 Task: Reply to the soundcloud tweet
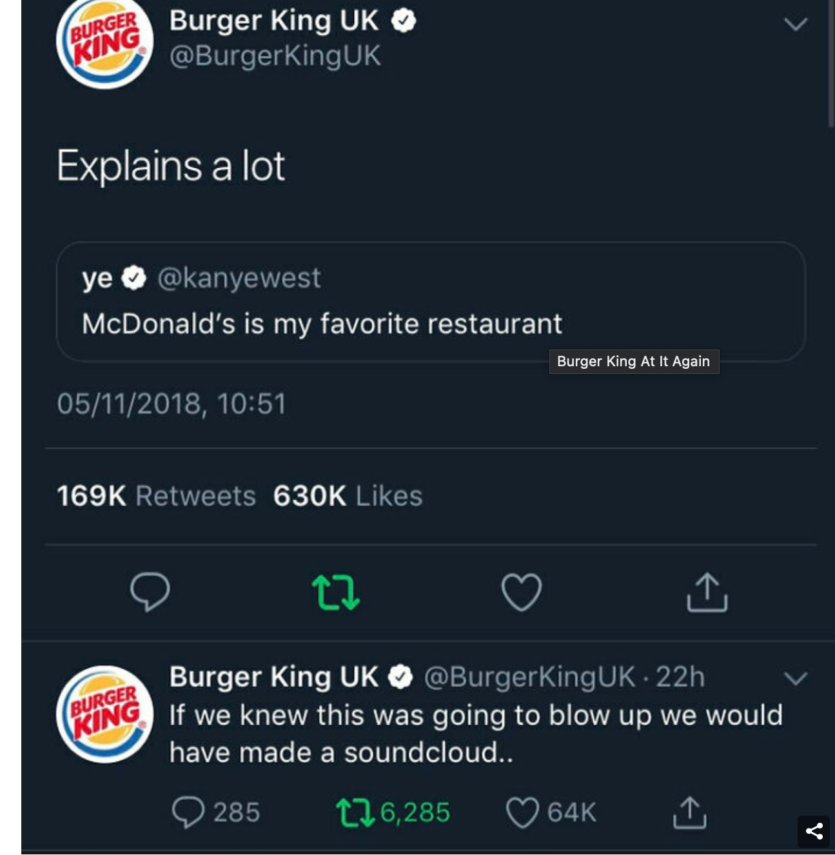(188, 812)
